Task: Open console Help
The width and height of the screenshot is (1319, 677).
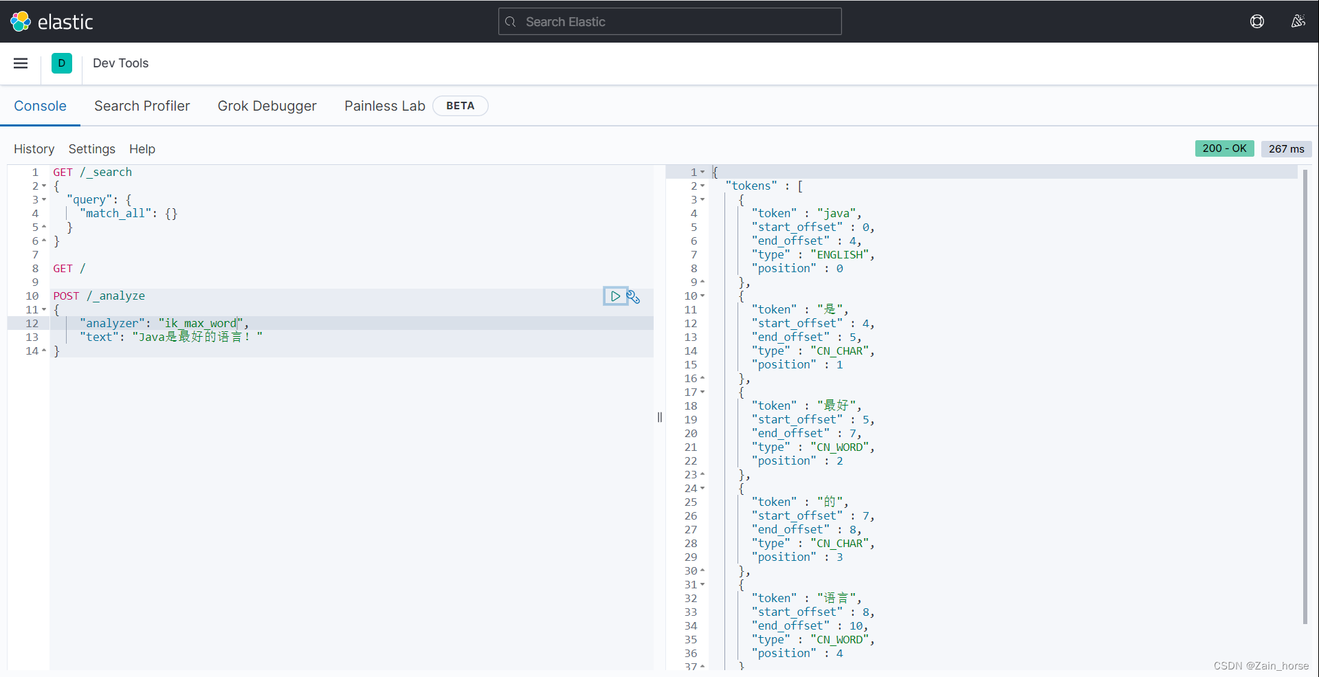Action: (x=142, y=149)
